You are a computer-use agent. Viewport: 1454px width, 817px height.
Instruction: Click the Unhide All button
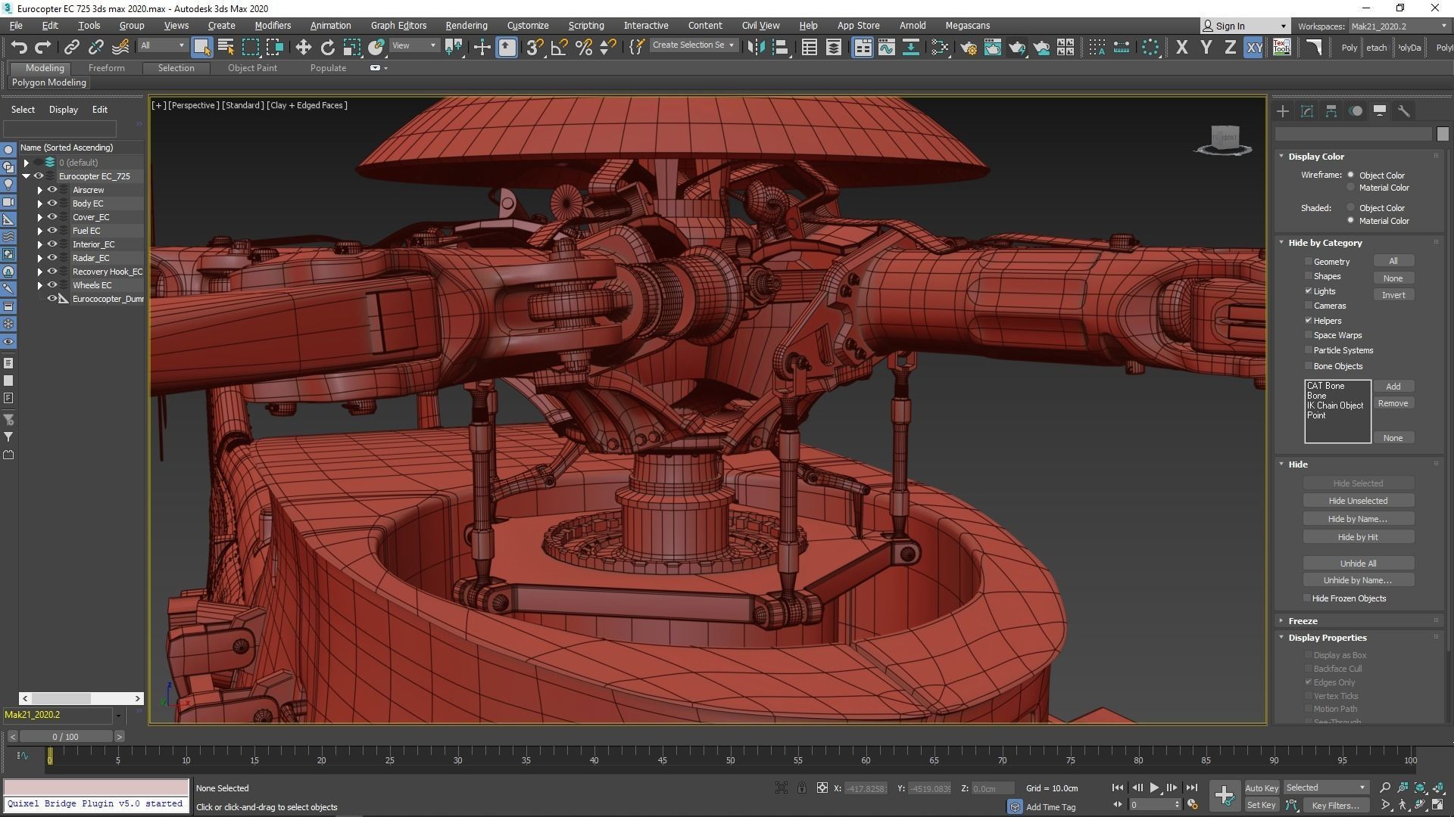click(x=1357, y=564)
